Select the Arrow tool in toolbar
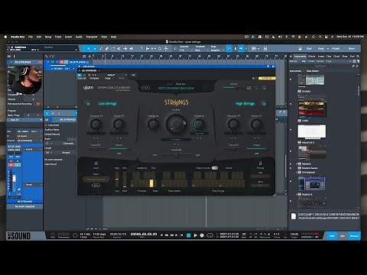367x275 pixels. click(89, 48)
